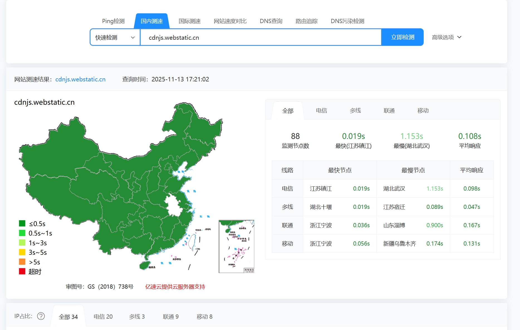Viewport: 520px width, 330px height.
Task: Switch to DNS污染检测 tab
Action: (347, 21)
